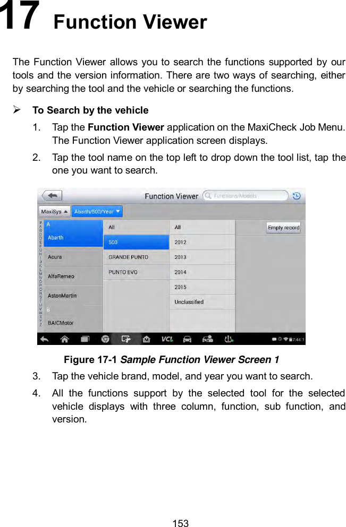Go to the Android home screen icon
346x527 pixels.
pyautogui.click(x=64, y=339)
